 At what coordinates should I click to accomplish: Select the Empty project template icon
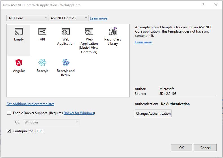click(x=19, y=31)
